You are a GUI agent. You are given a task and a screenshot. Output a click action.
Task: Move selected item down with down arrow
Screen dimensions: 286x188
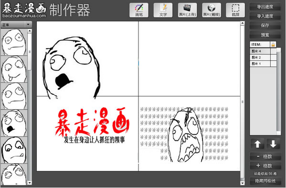click(273, 144)
